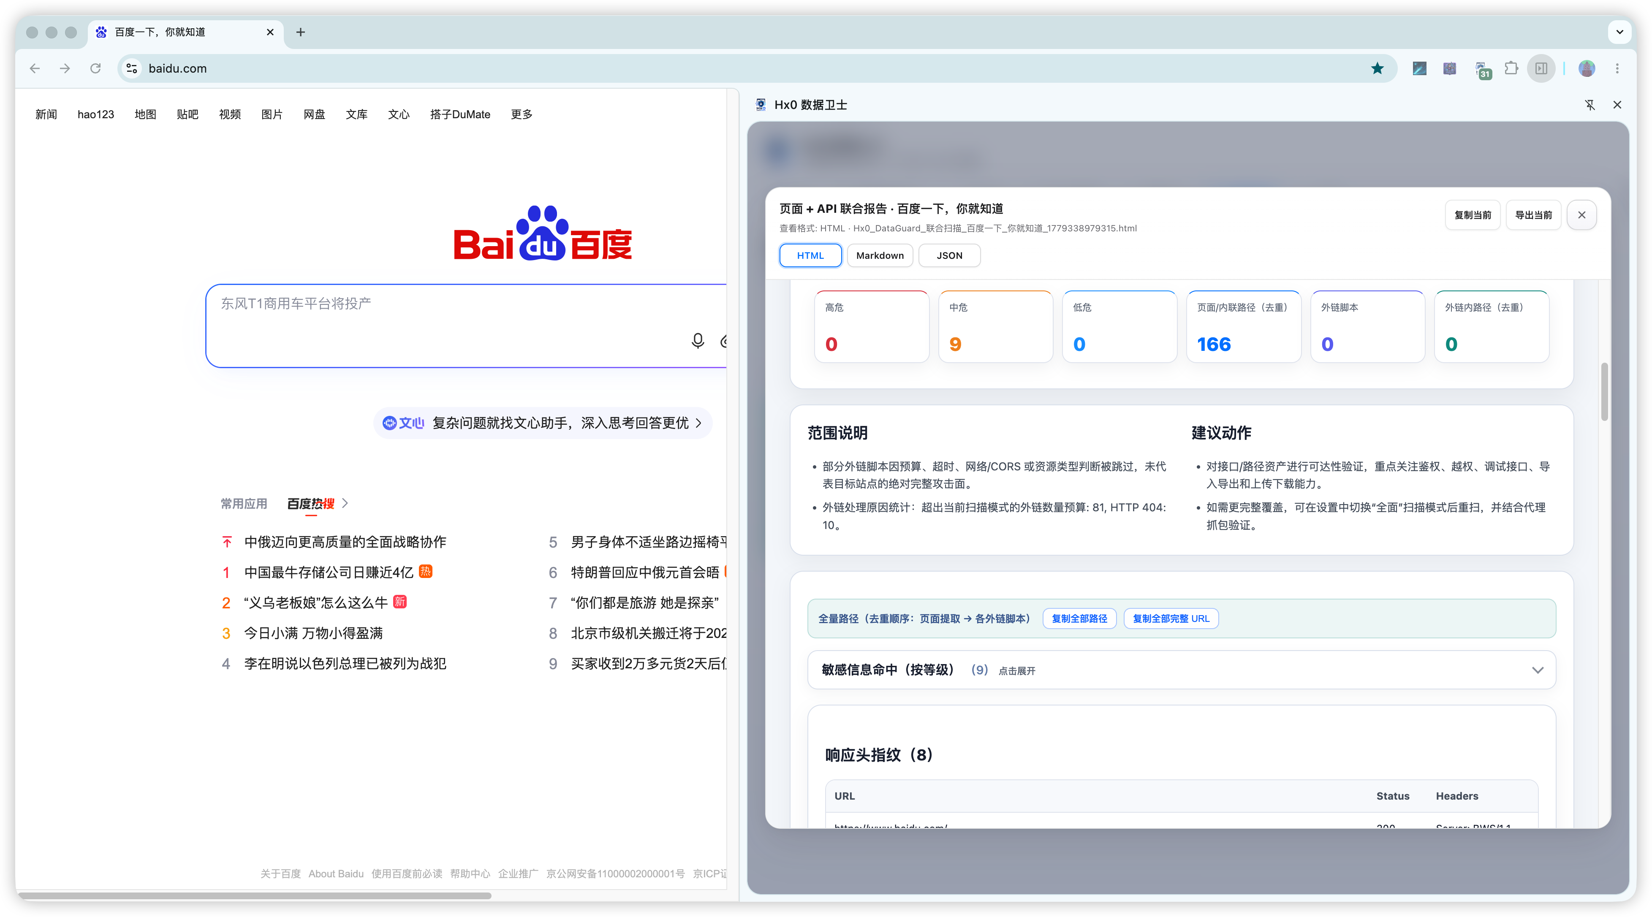Image resolution: width=1652 pixels, height=917 pixels.
Task: Expand the tab search dropdown
Action: (1619, 32)
